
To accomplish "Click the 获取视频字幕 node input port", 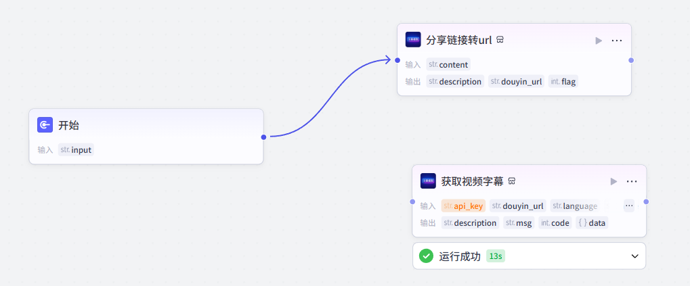I will coord(412,201).
